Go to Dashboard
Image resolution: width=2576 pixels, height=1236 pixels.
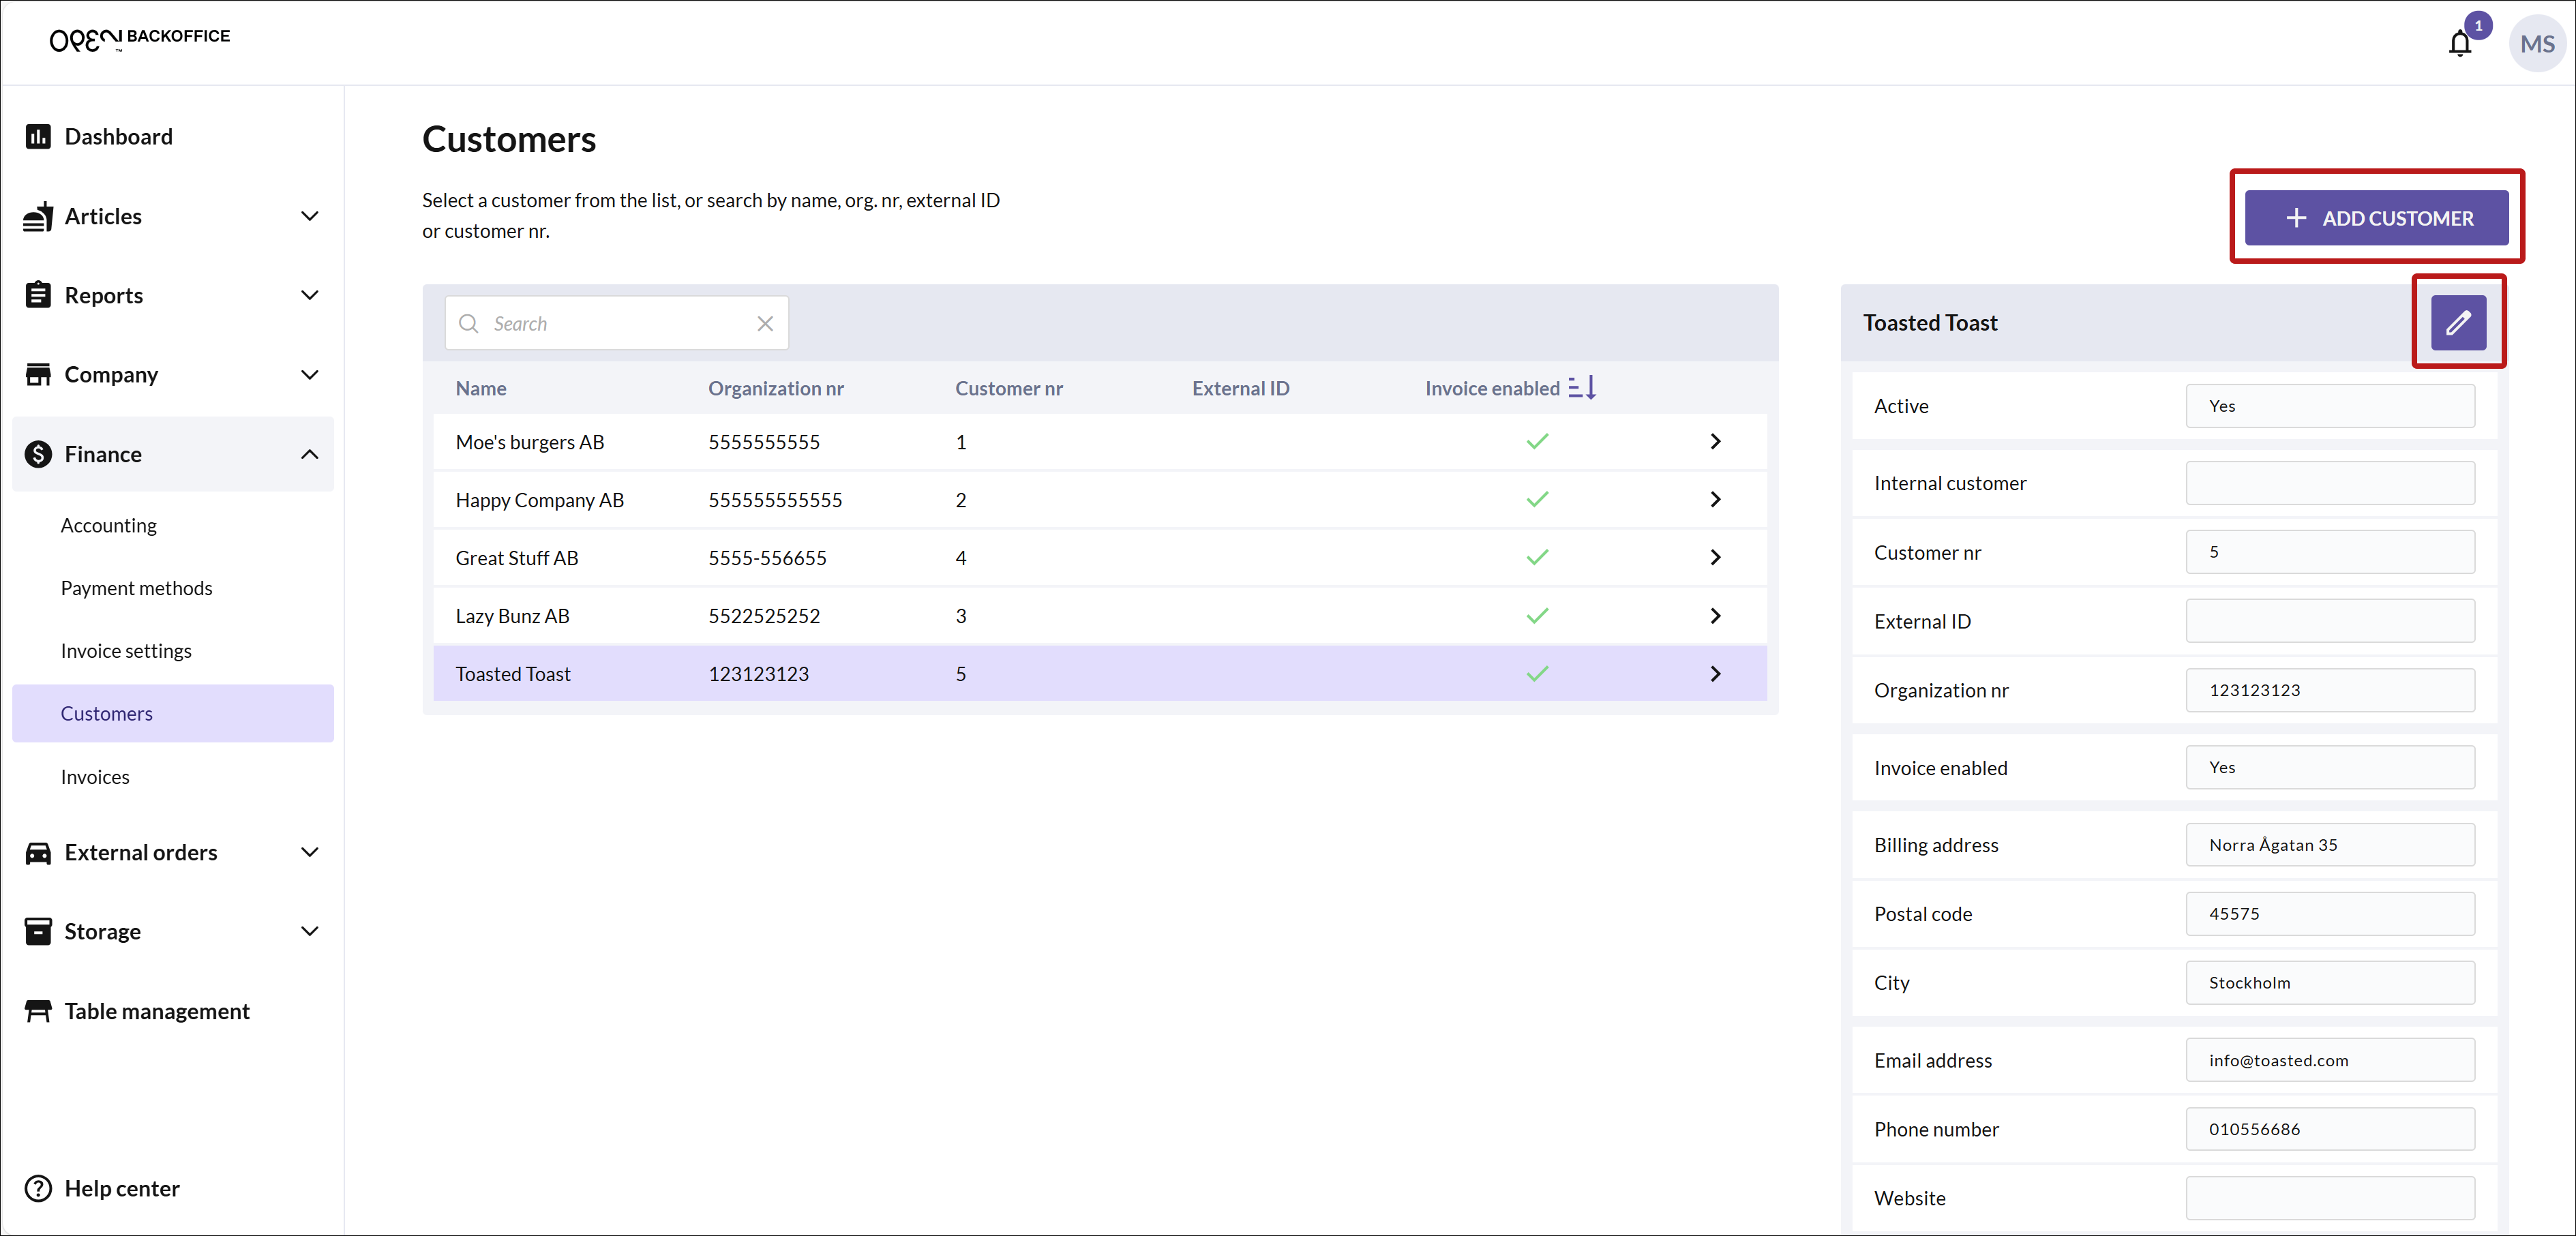pos(118,136)
